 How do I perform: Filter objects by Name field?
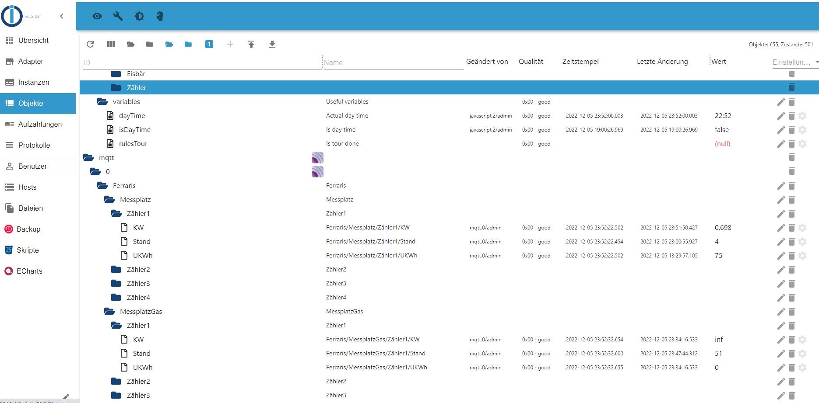coord(393,63)
